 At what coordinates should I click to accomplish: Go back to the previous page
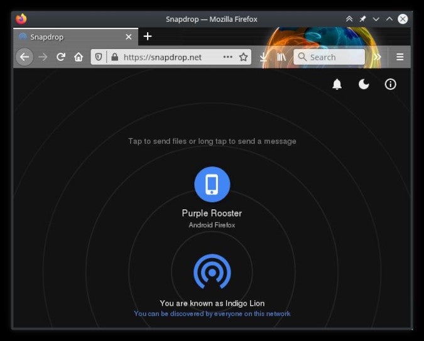point(24,57)
